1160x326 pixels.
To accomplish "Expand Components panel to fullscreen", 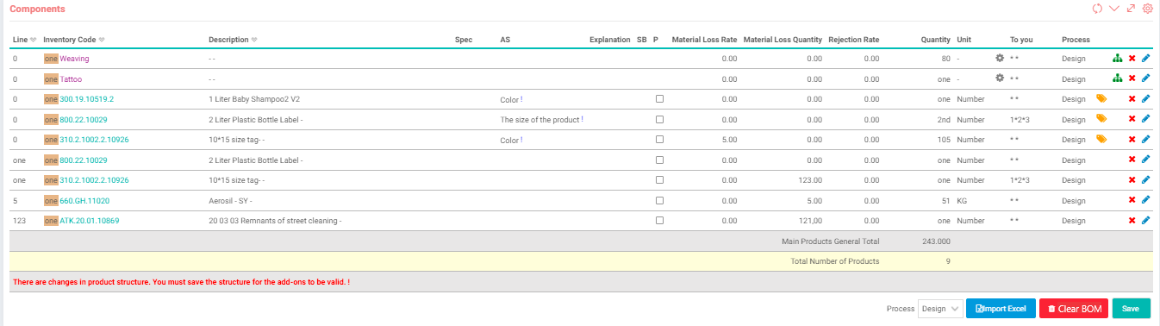I will coord(1131,9).
